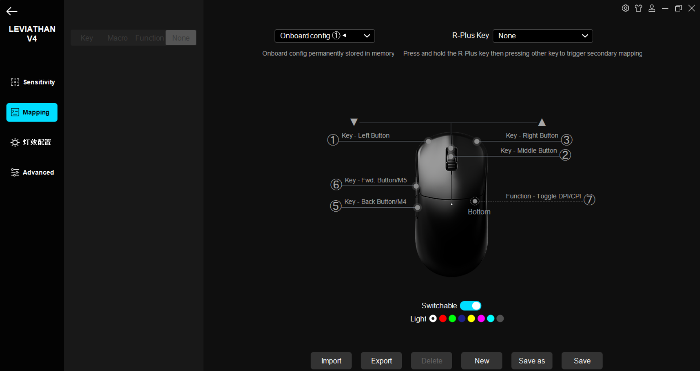Click the New button
700x371 pixels.
[482, 361]
